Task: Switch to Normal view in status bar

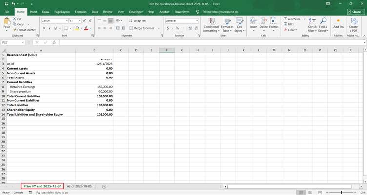Action: (301, 192)
